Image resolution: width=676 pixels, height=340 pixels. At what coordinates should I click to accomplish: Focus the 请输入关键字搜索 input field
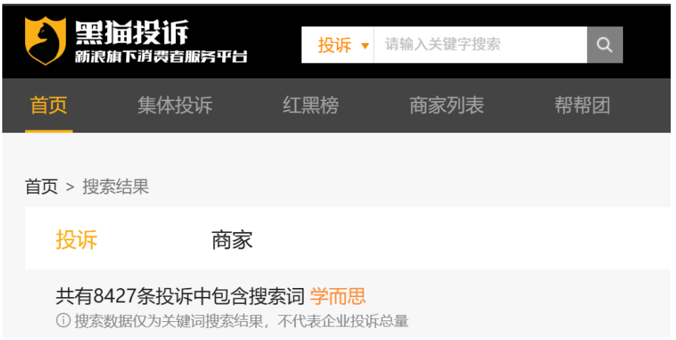point(480,44)
